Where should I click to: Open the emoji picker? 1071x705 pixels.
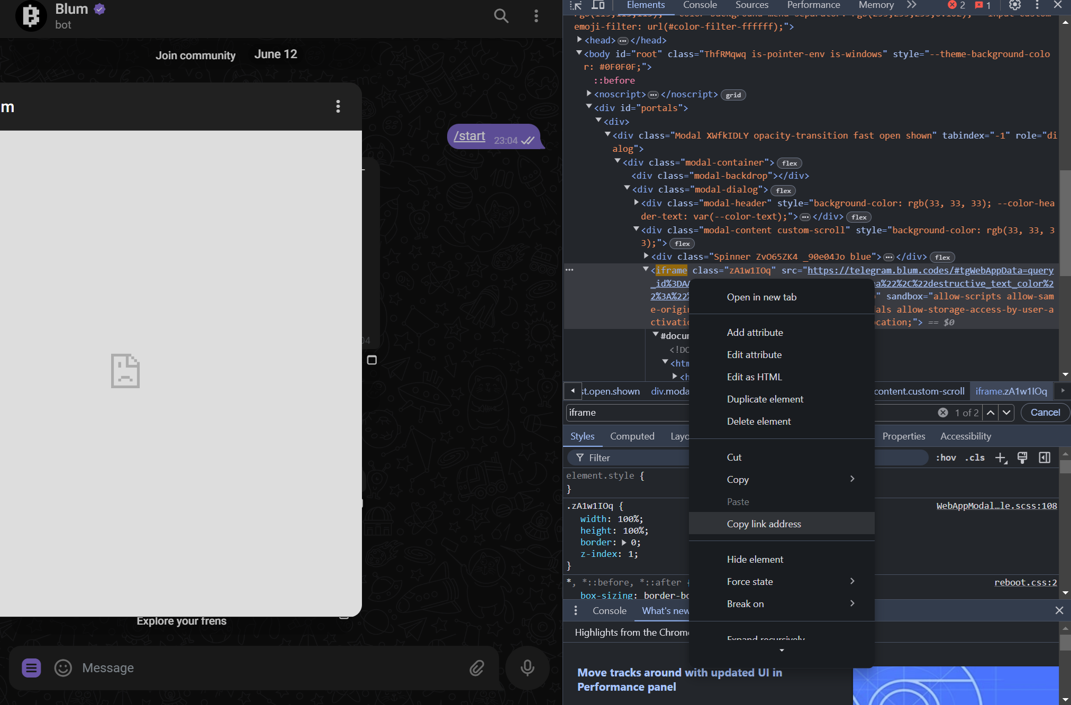coord(63,668)
